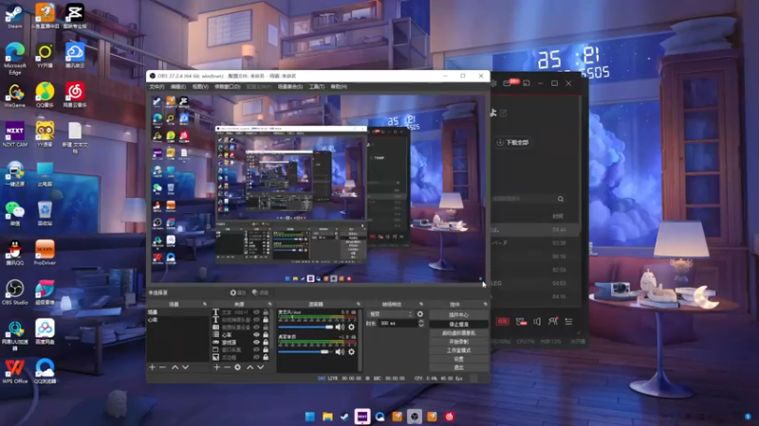Click 下载全部 in NetEase Music window

[x=512, y=143]
